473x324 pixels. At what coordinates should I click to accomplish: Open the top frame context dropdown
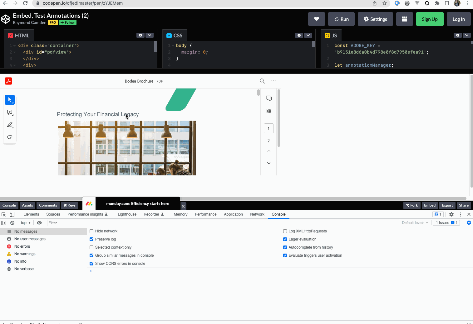25,222
